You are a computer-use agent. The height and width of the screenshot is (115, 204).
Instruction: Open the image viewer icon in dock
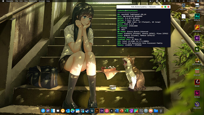[x=77, y=111]
